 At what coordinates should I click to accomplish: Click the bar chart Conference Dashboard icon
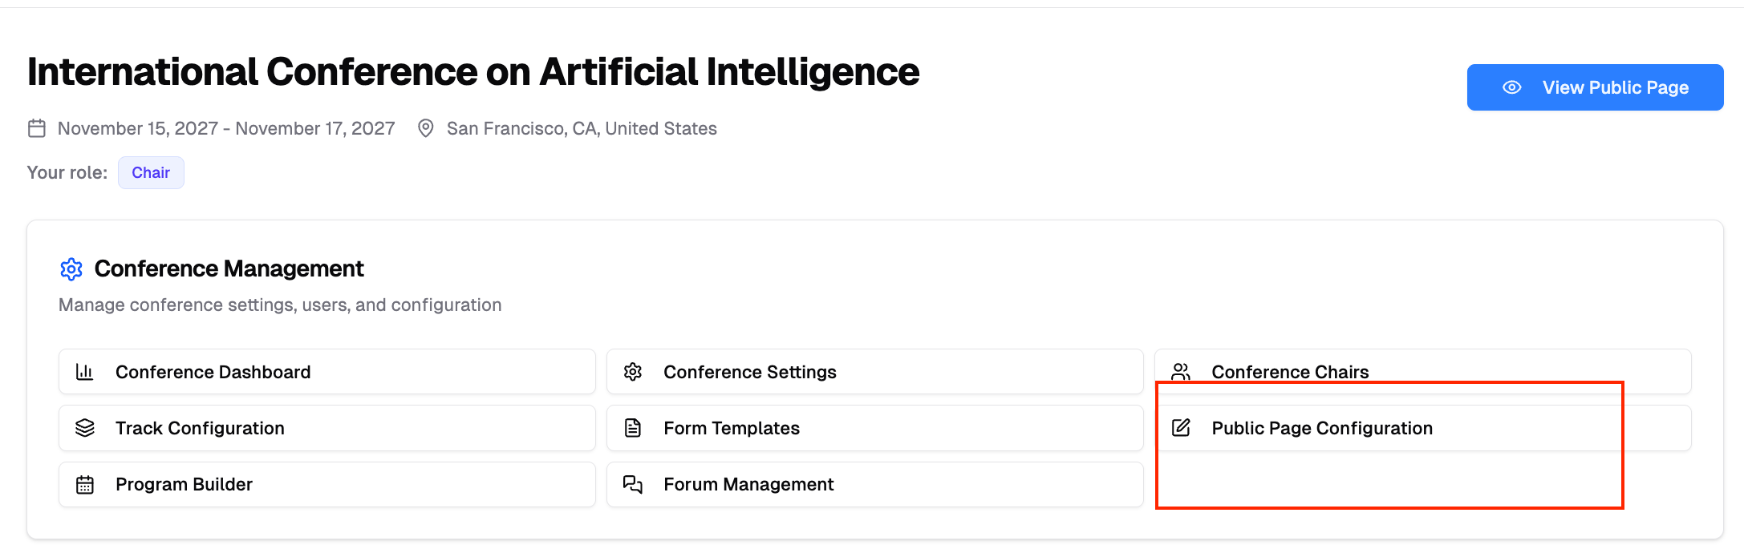click(85, 372)
